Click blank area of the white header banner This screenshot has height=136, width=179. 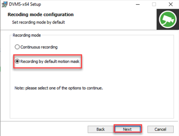114,19
